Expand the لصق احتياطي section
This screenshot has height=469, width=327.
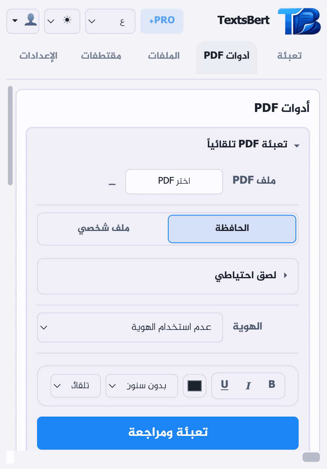[x=167, y=276]
